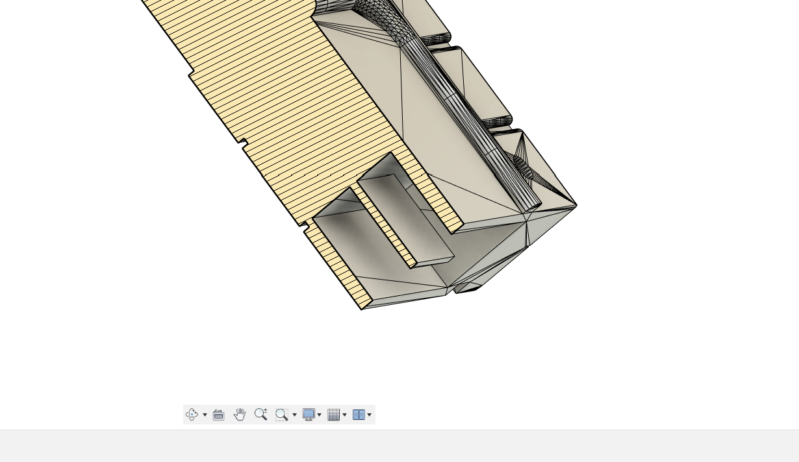
Task: Select the Zoom magnifier tool
Action: [x=260, y=414]
